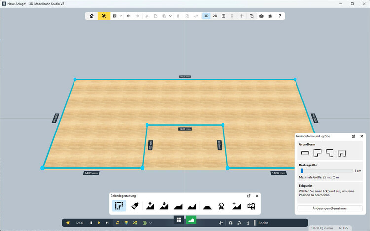370x231 pixels.
Task: Save the layout with the floppy disk icon
Action: pos(115,16)
